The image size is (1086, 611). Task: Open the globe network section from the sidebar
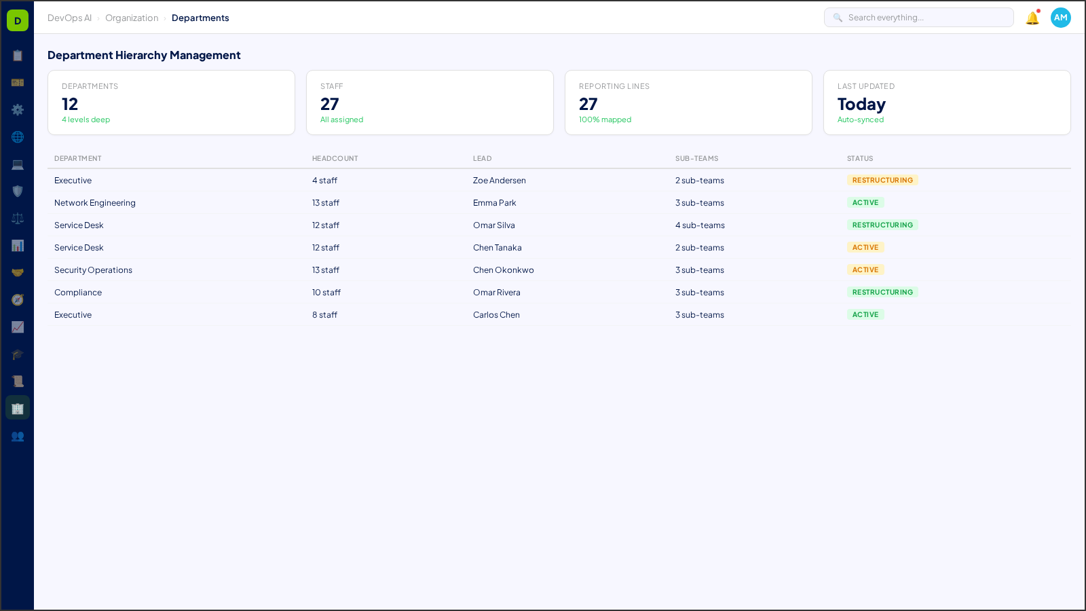(x=18, y=136)
